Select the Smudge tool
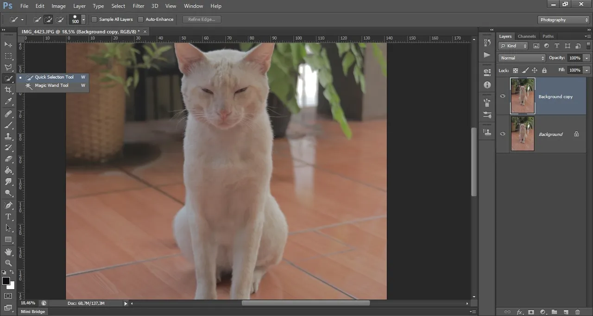The height and width of the screenshot is (316, 593). pos(8,182)
